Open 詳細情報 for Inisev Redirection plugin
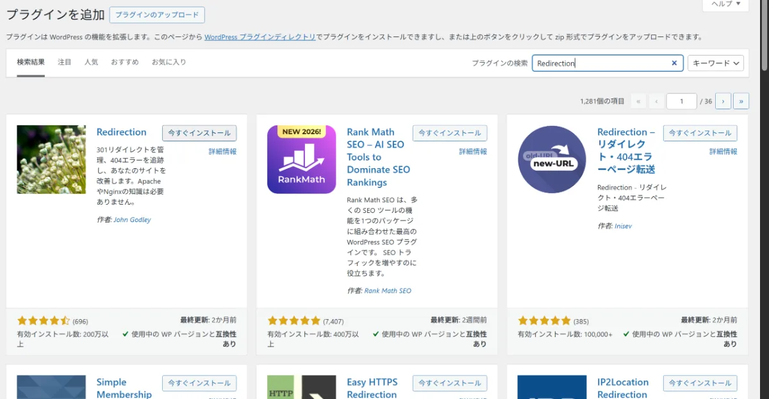Viewport: 769px width, 399px height. tap(724, 152)
